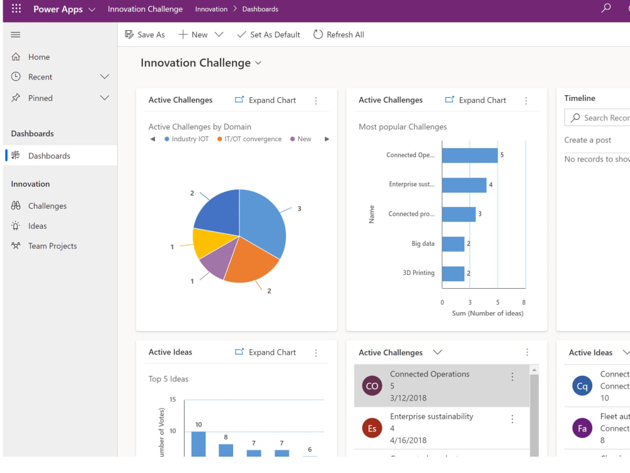This screenshot has width=630, height=473.
Task: Click the Fa avatar in Active Ideas list
Action: 582,428
